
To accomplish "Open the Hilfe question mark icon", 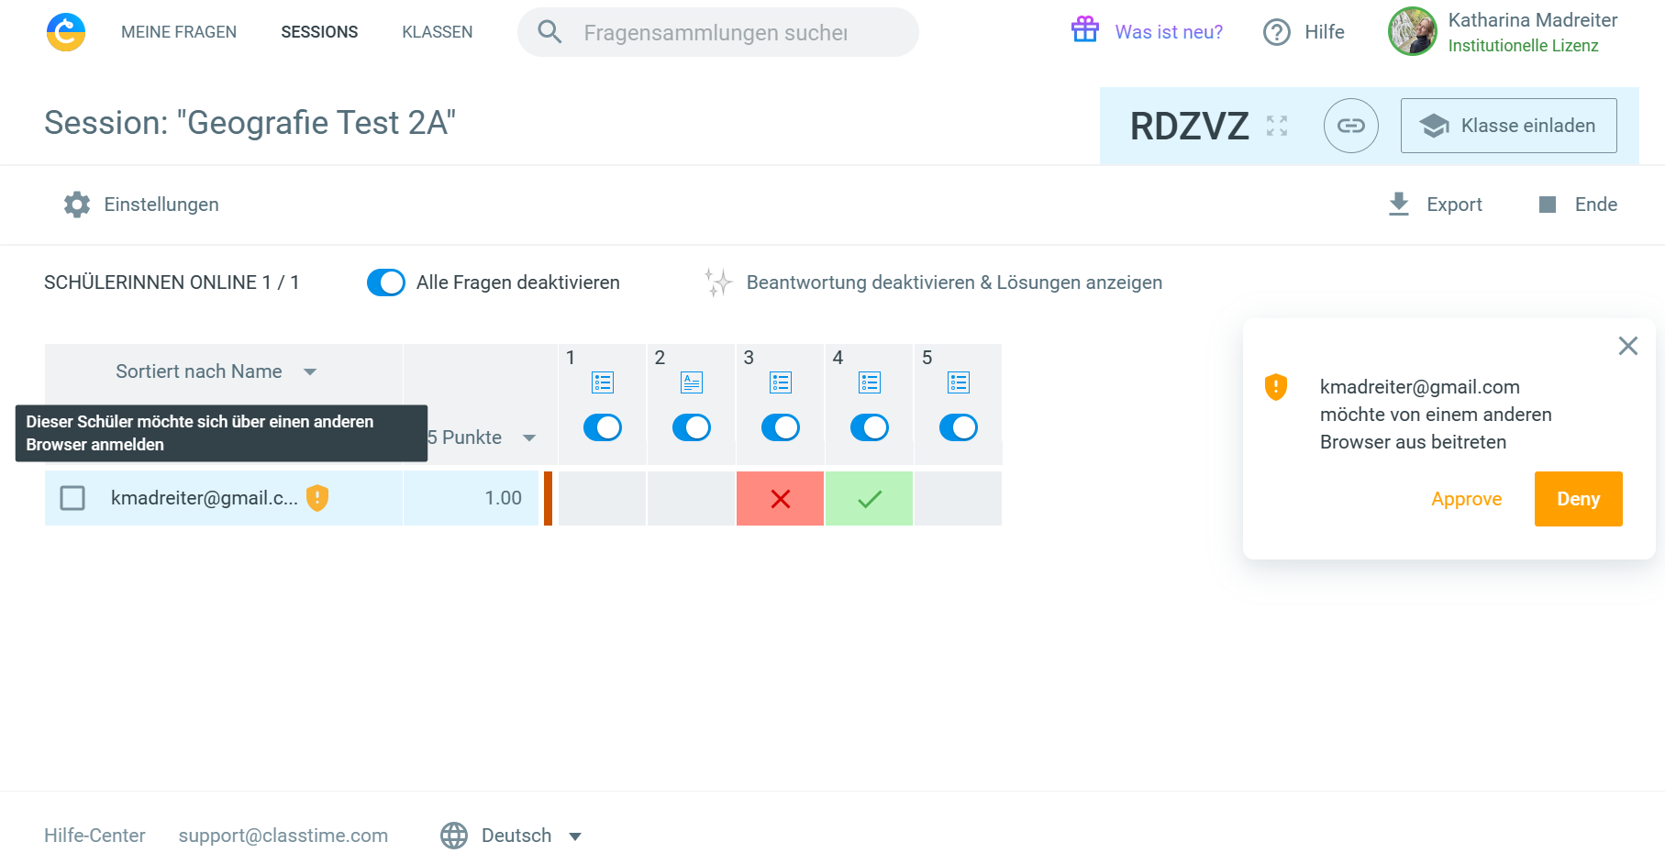I will tap(1276, 32).
